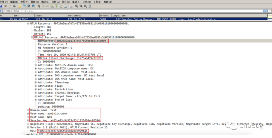Screen dimensions: 272x138
Task: Open the 电话(Y) menu
Action: (76, 2)
